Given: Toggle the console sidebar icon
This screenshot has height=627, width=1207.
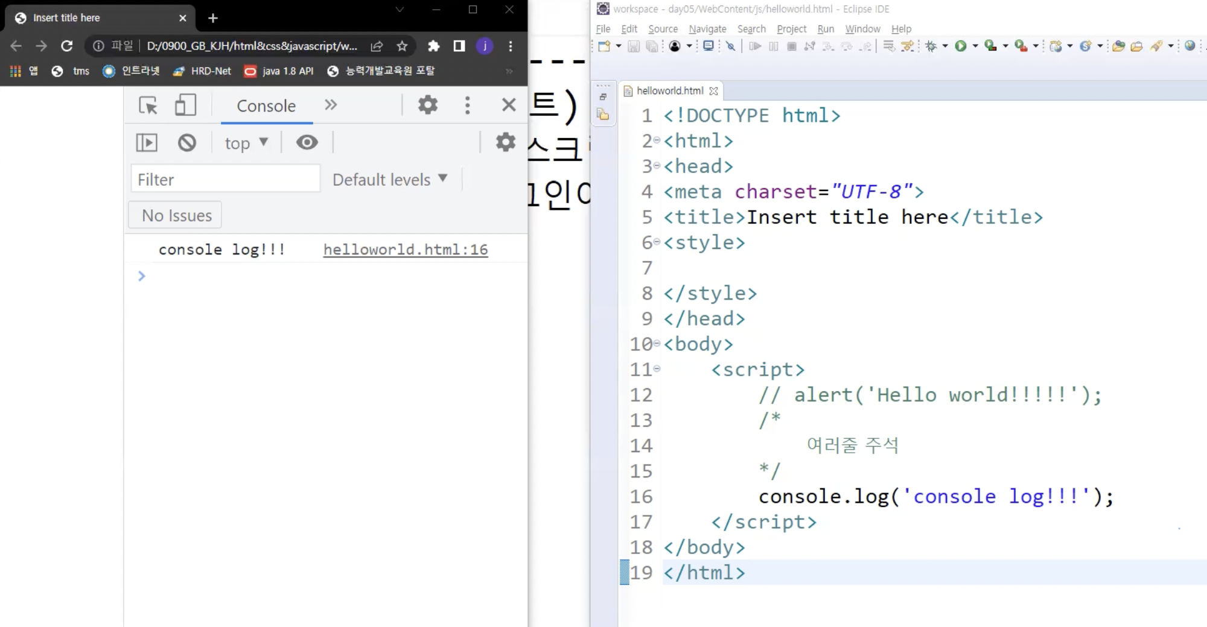Looking at the screenshot, I should (x=147, y=143).
